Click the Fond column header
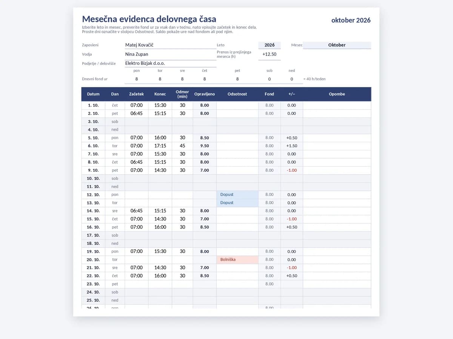The width and height of the screenshot is (453, 339). 270,94
